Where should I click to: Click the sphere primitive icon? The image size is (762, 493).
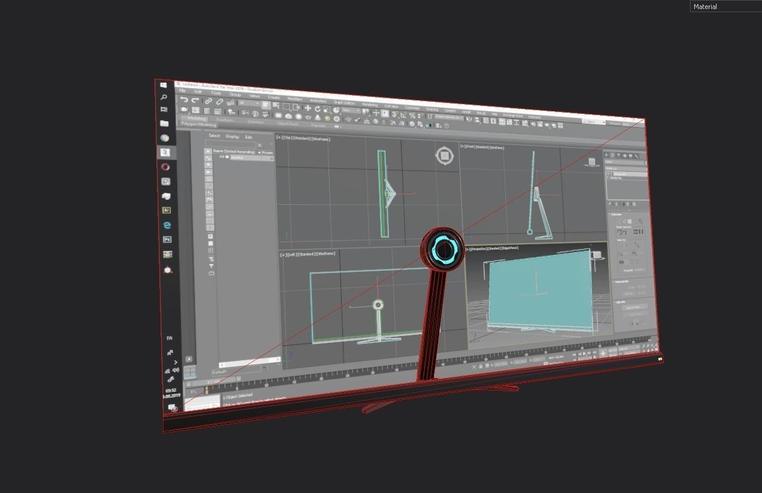299,116
